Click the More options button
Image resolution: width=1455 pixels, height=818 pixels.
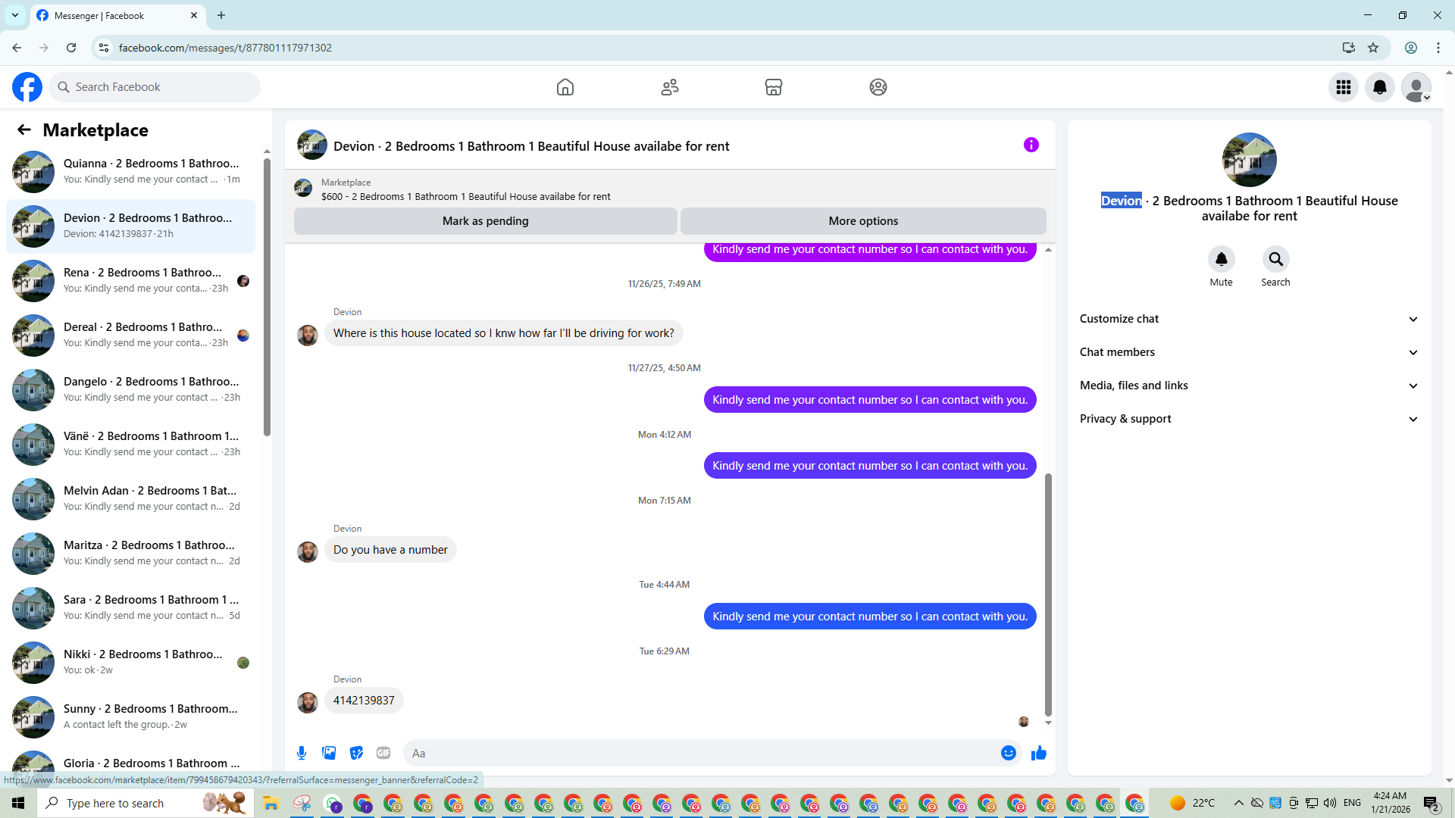tap(863, 221)
